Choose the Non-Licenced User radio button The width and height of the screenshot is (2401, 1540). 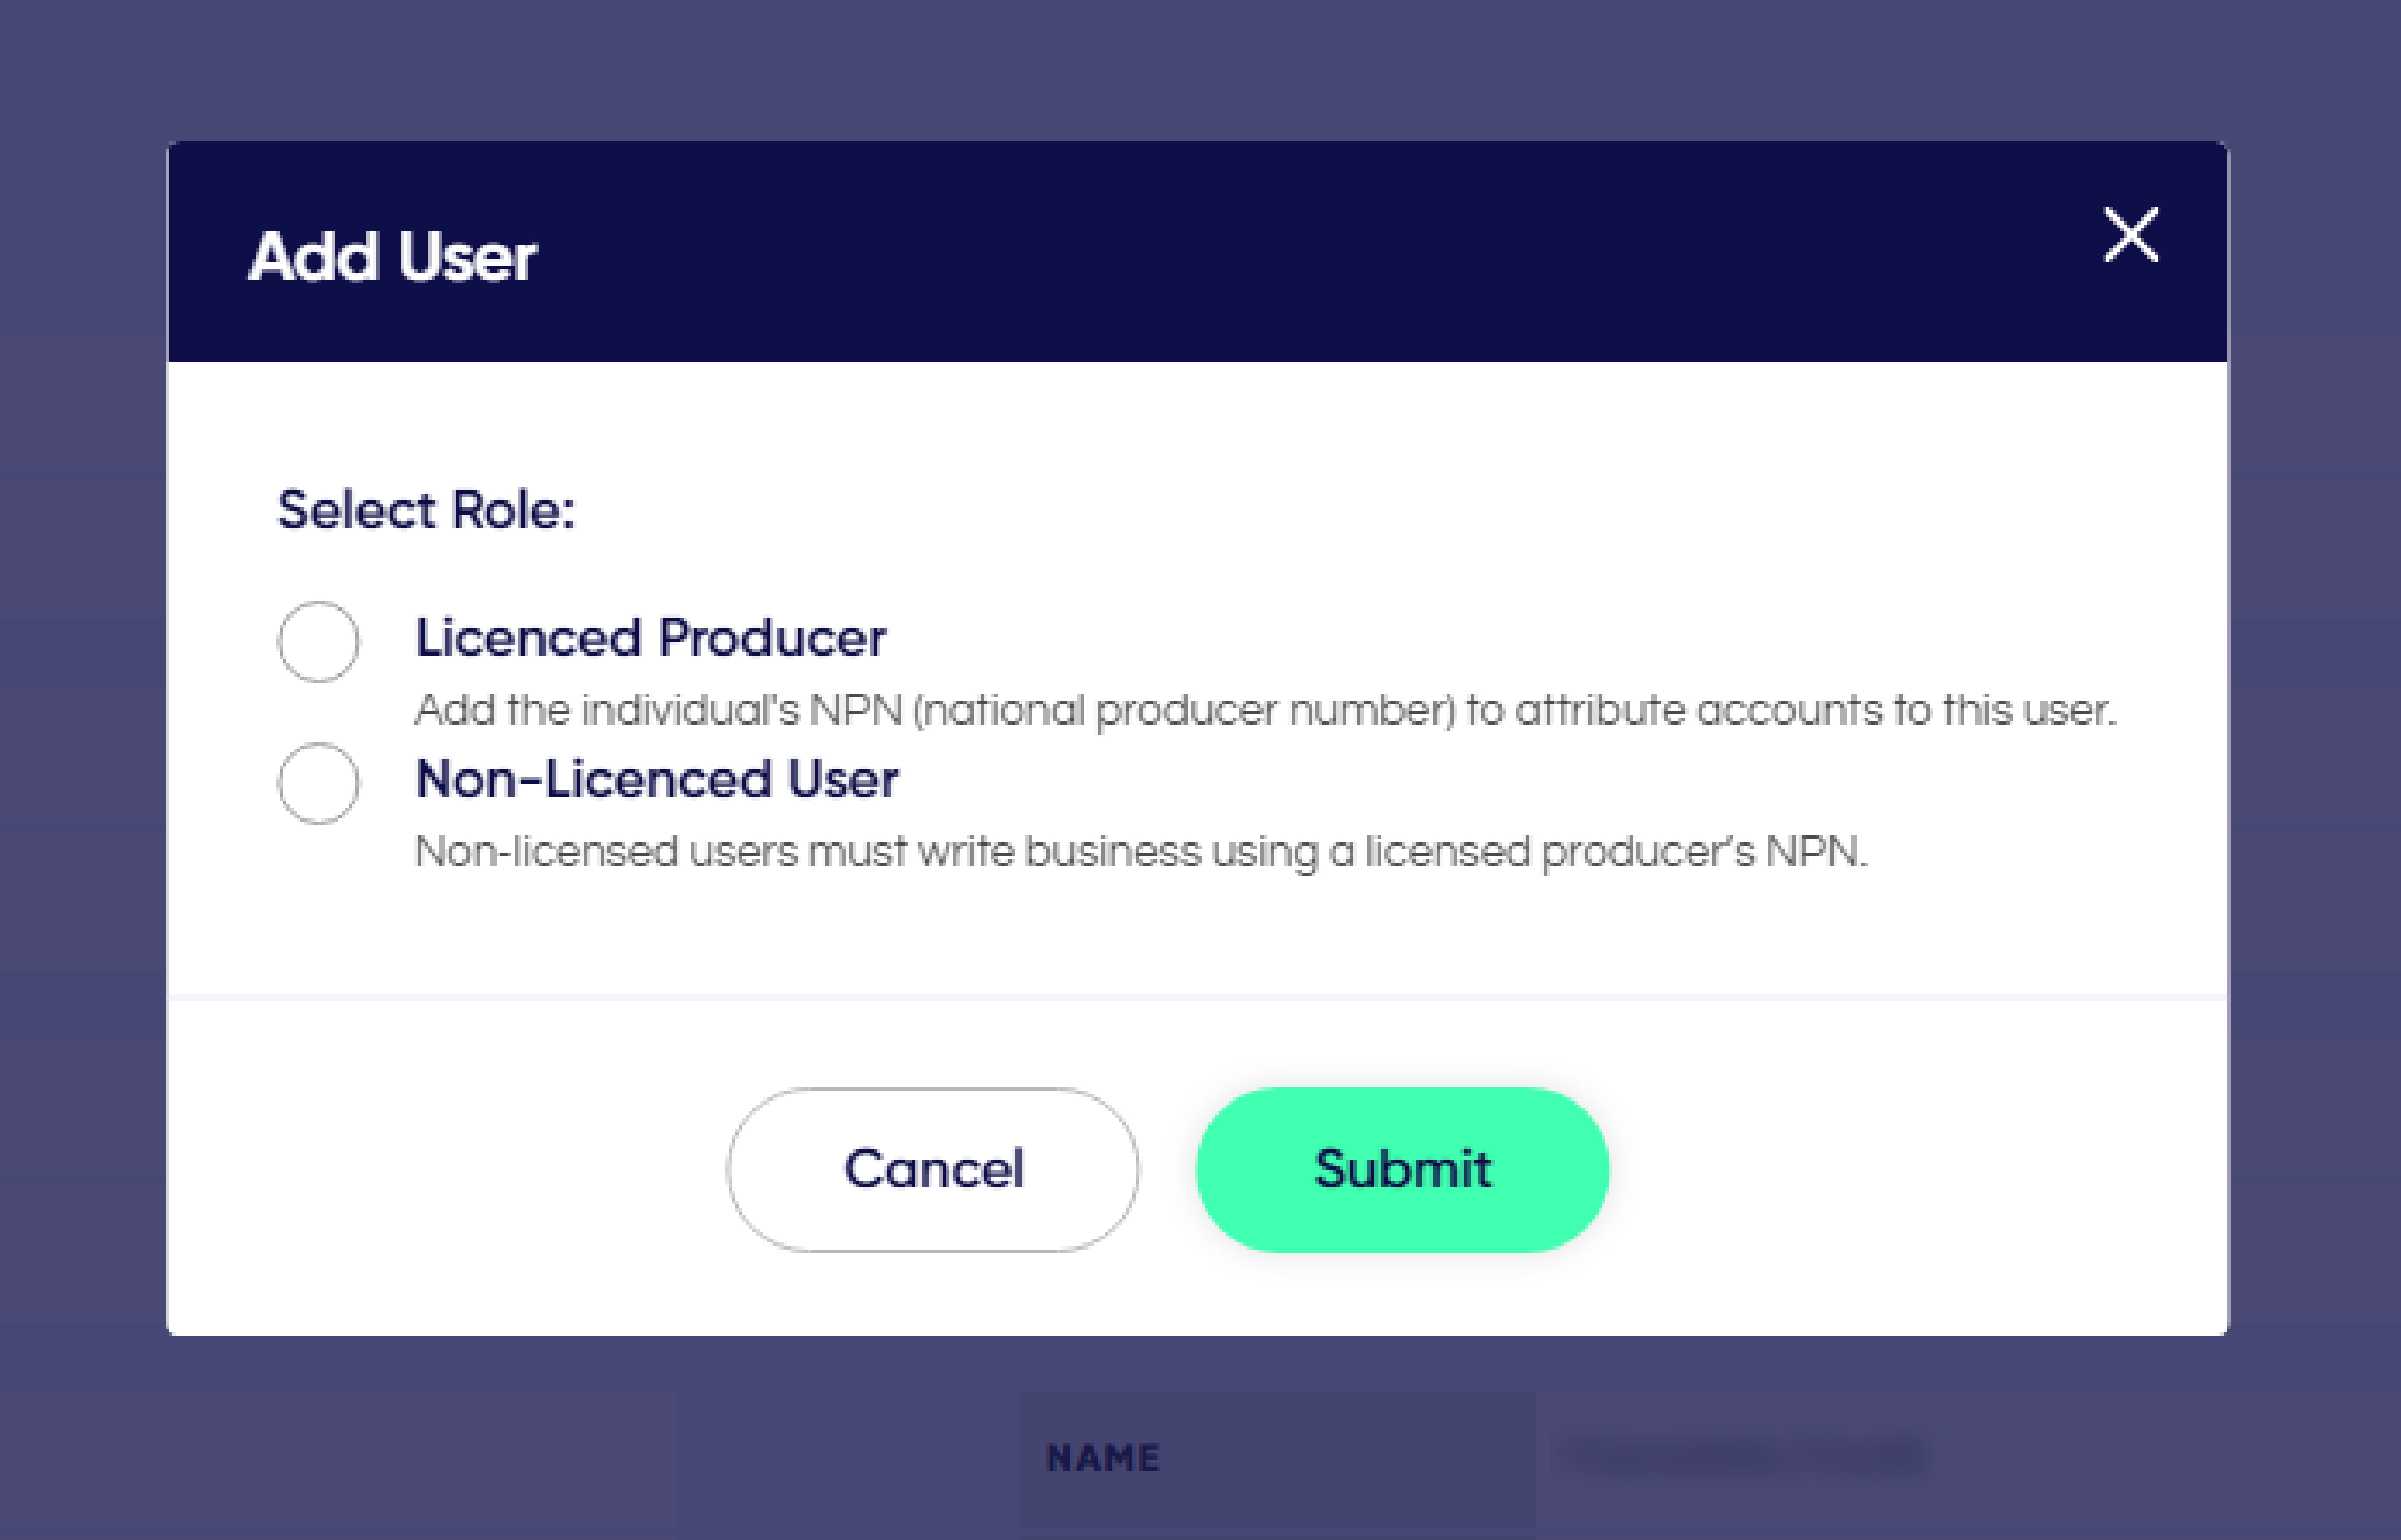click(318, 783)
